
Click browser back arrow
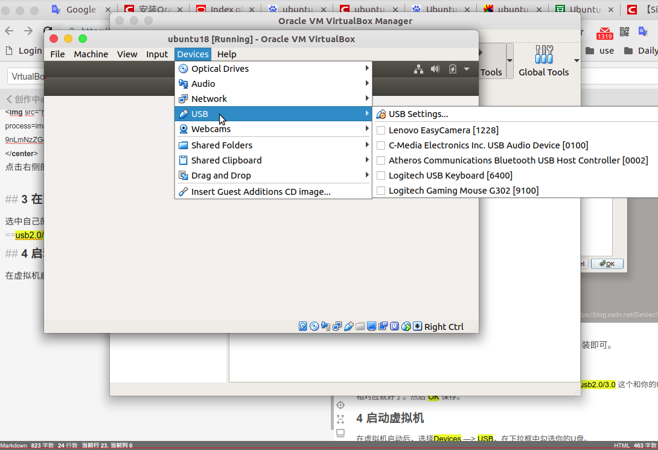[9, 31]
